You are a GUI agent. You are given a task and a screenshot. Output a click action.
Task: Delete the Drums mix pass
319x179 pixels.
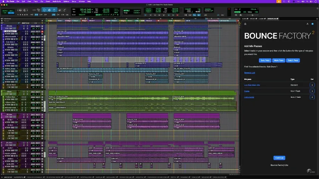point(312,91)
